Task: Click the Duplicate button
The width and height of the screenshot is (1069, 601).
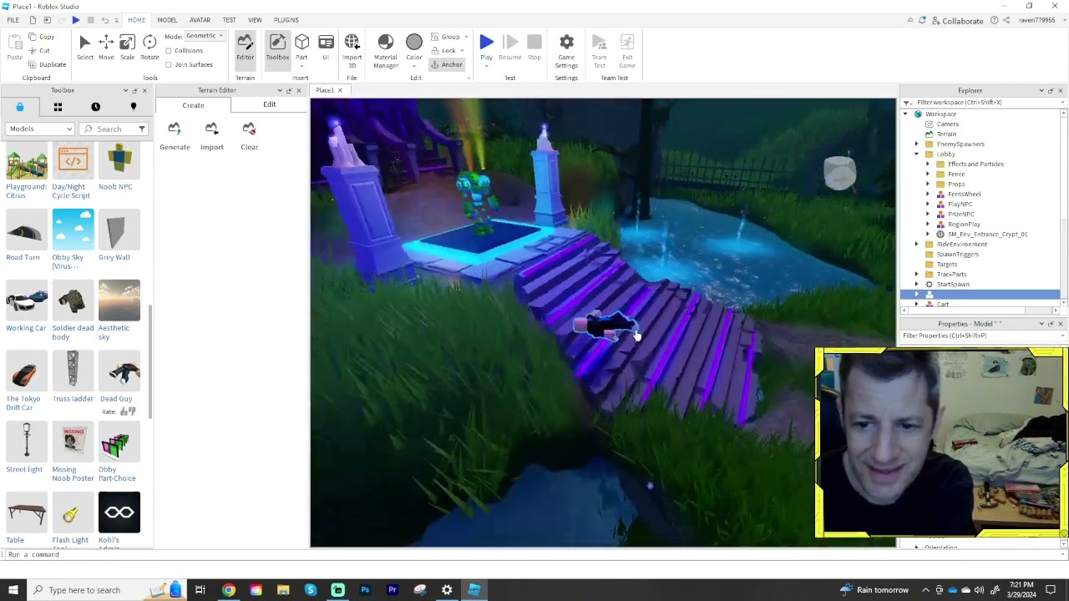Action: pyautogui.click(x=47, y=64)
